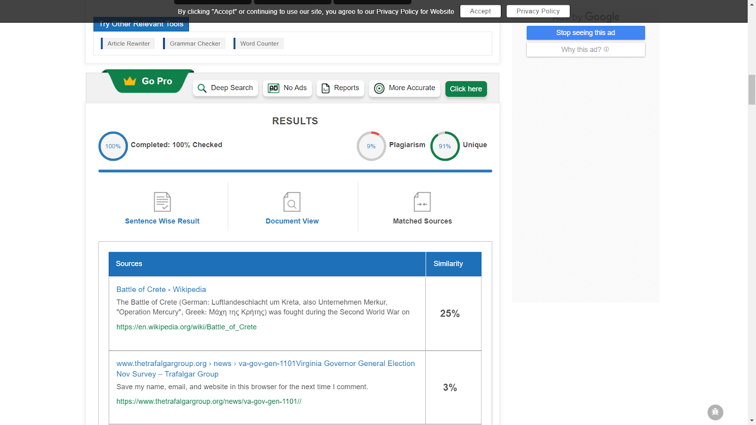Screen dimensions: 756x425
Task: Open Sentence Wise Result document icon
Action: coord(163,202)
